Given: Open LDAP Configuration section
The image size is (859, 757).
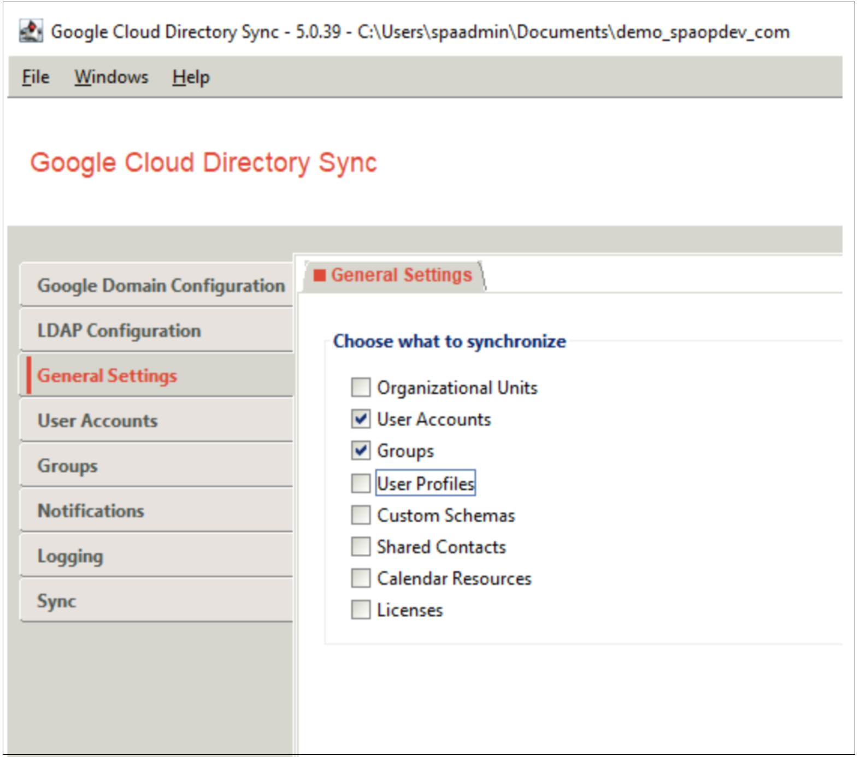Looking at the screenshot, I should coord(119,330).
